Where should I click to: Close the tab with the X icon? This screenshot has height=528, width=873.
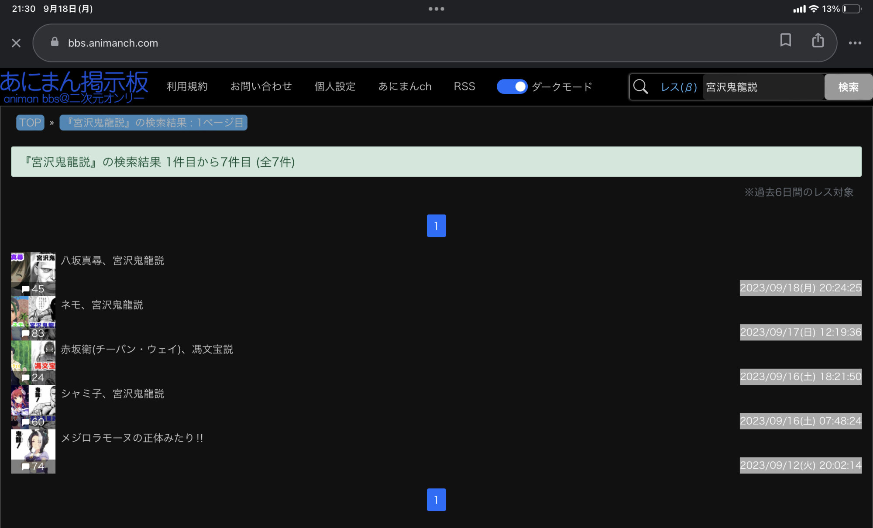click(16, 43)
